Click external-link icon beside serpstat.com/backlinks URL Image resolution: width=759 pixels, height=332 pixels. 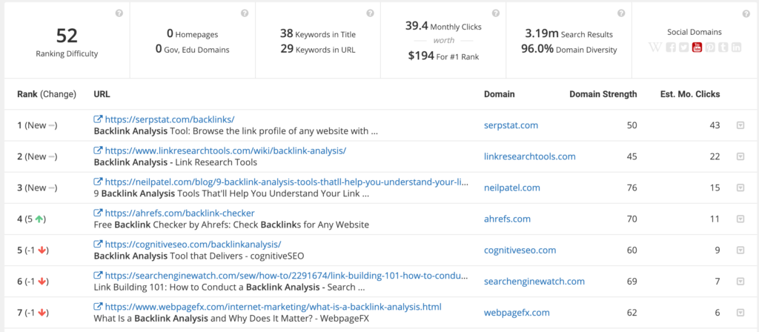click(98, 119)
